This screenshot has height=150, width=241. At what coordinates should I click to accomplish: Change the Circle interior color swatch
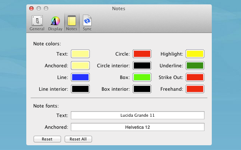pos(142,65)
